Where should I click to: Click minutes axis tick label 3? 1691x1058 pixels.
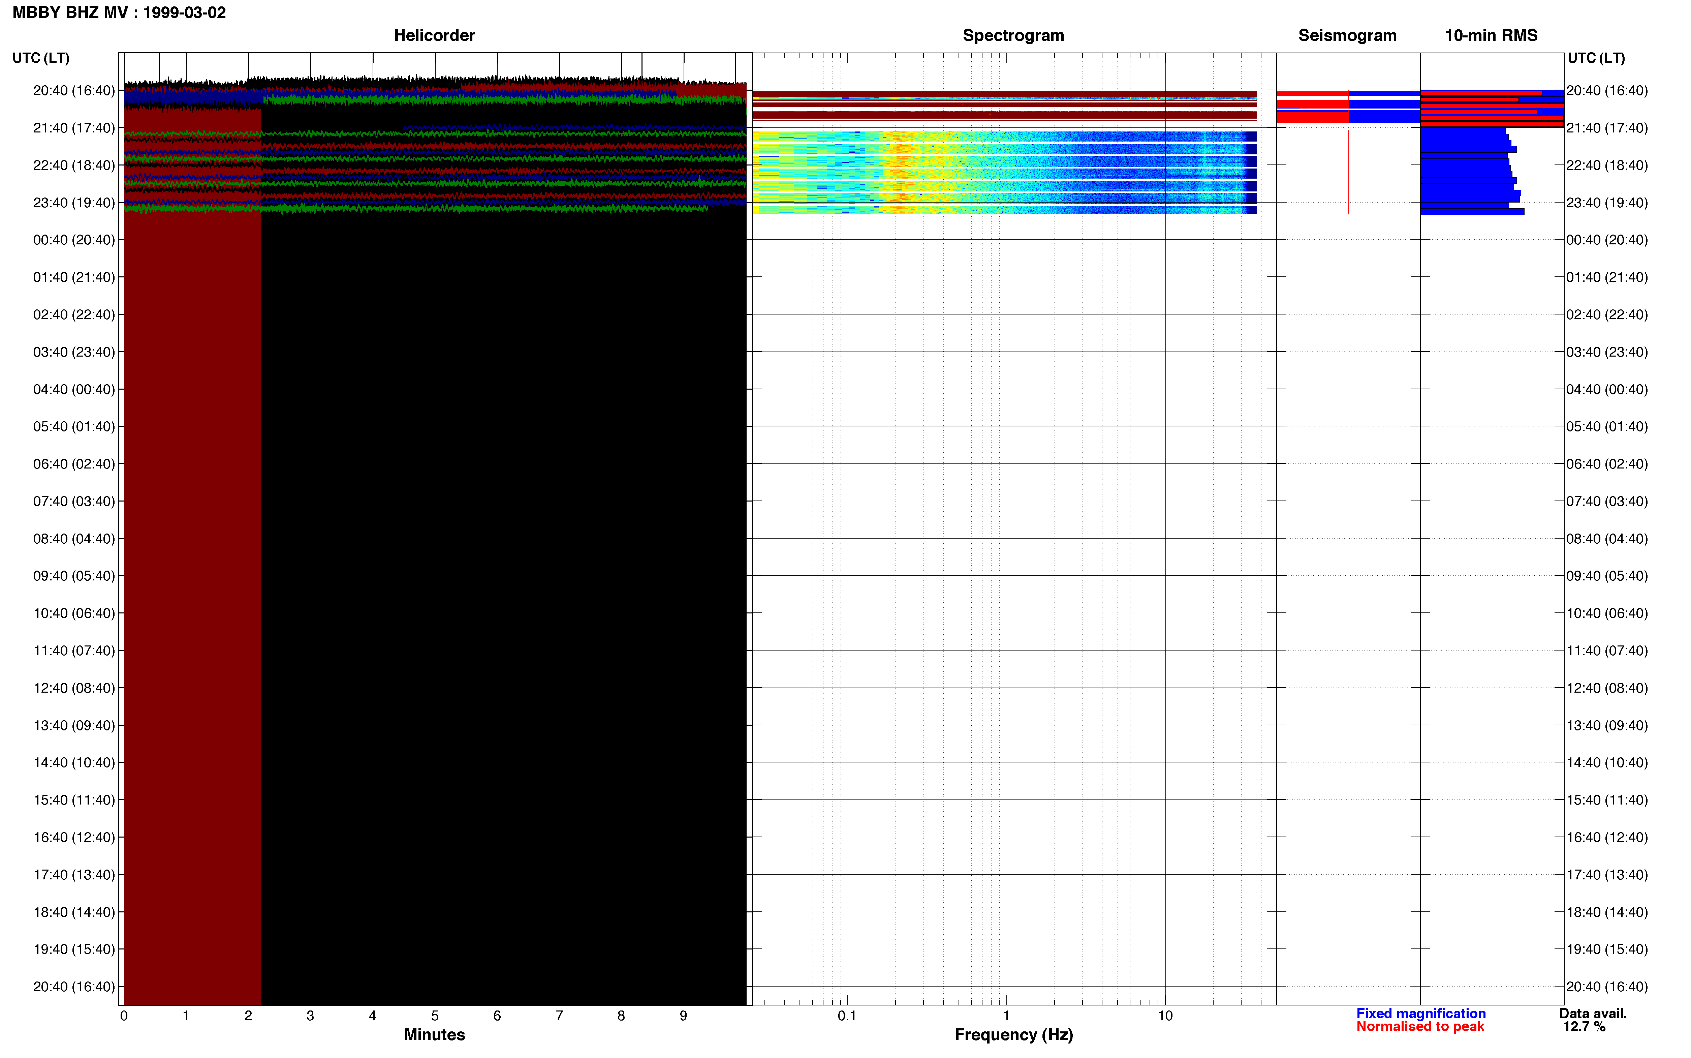tap(310, 1015)
